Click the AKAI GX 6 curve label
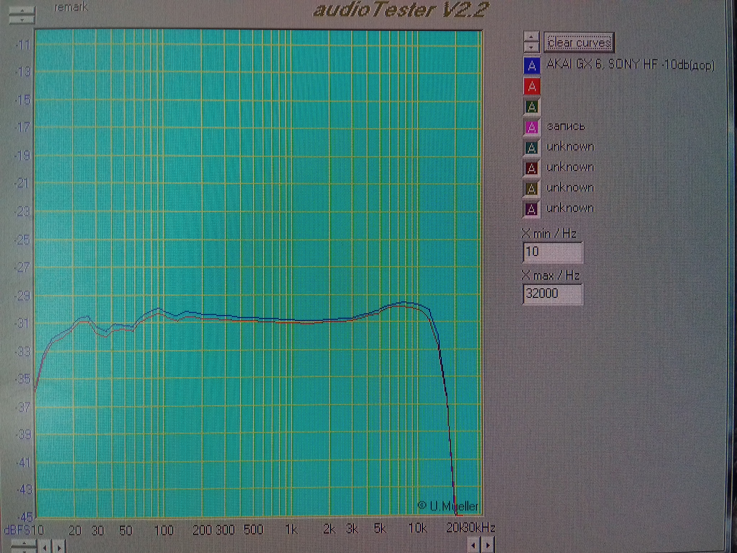Image resolution: width=737 pixels, height=553 pixels. click(630, 65)
